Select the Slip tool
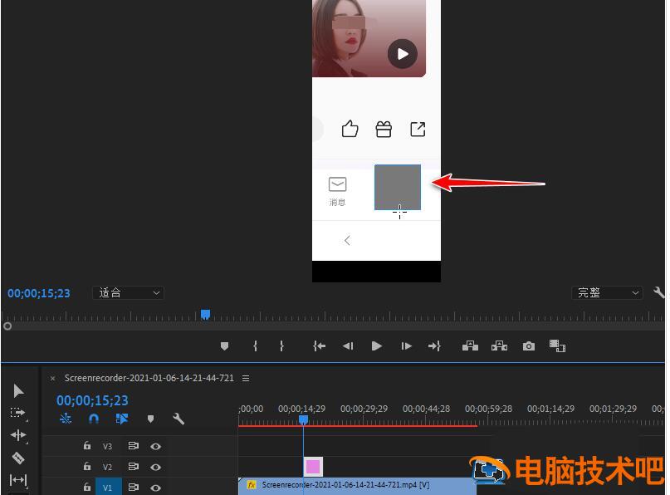This screenshot has height=495, width=670. coord(18,480)
